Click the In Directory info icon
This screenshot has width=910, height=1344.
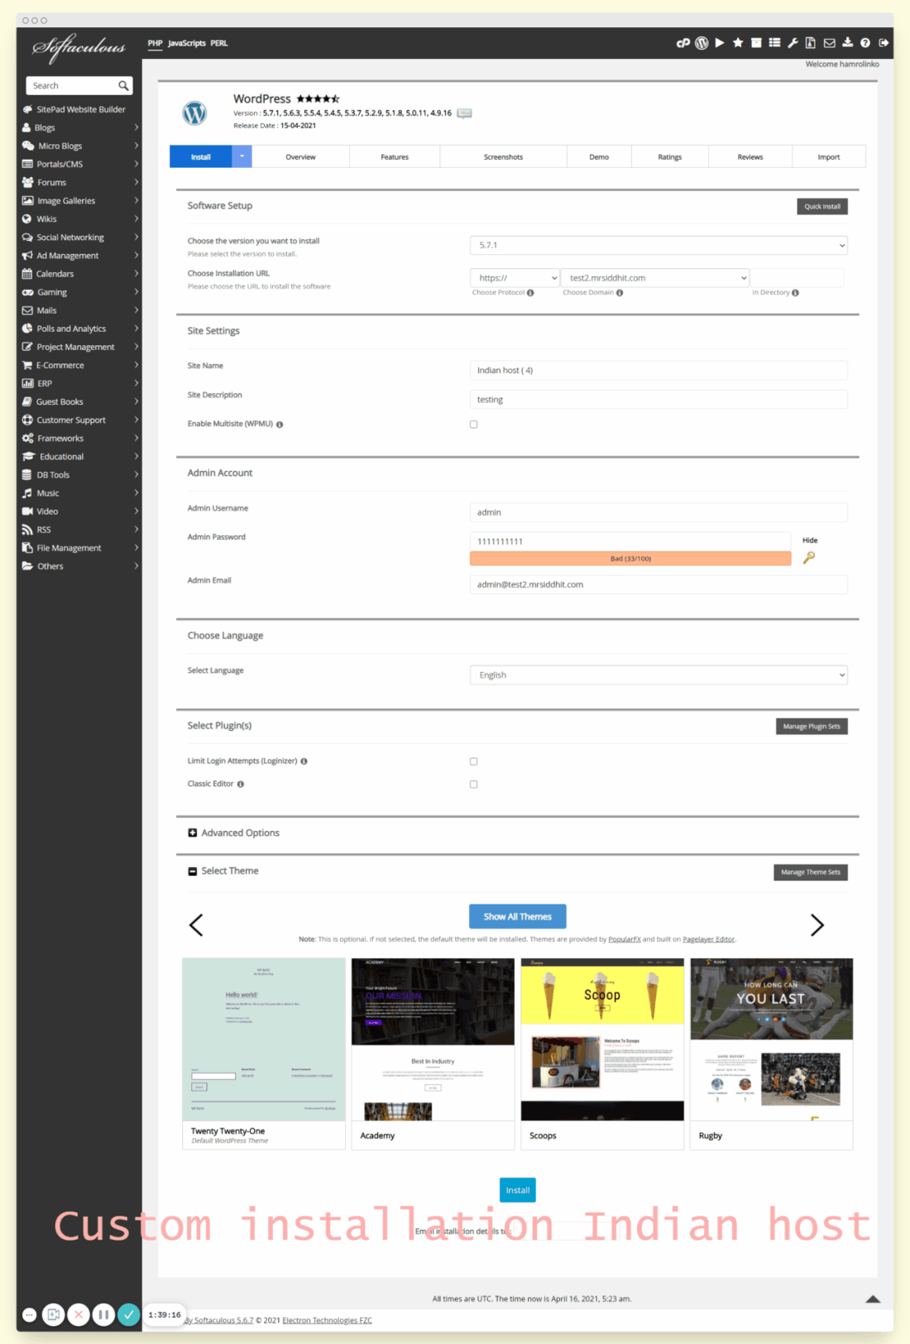(x=795, y=293)
